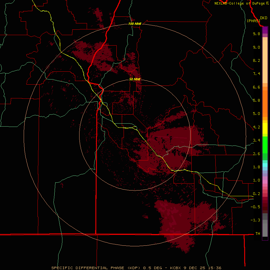Select the 3.4 value on the color scale

(256, 140)
